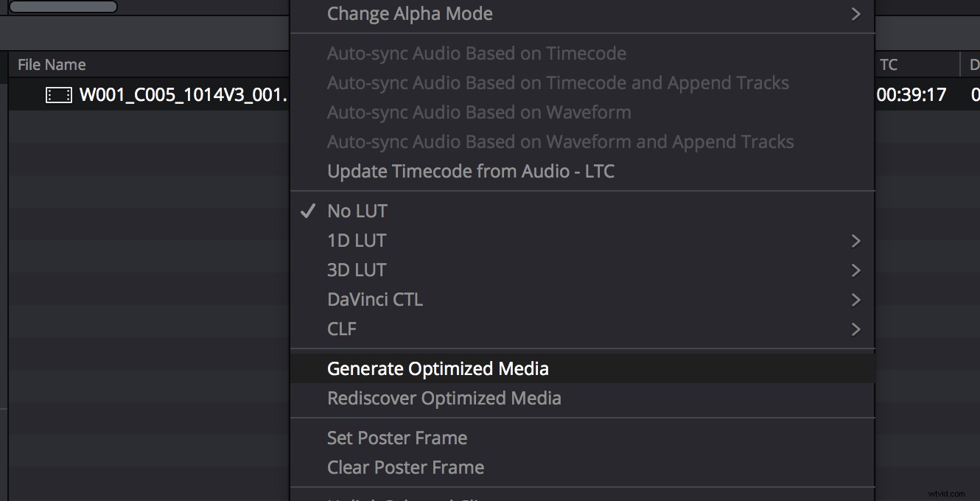Select Clear Poster Frame
980x501 pixels.
[x=405, y=467]
